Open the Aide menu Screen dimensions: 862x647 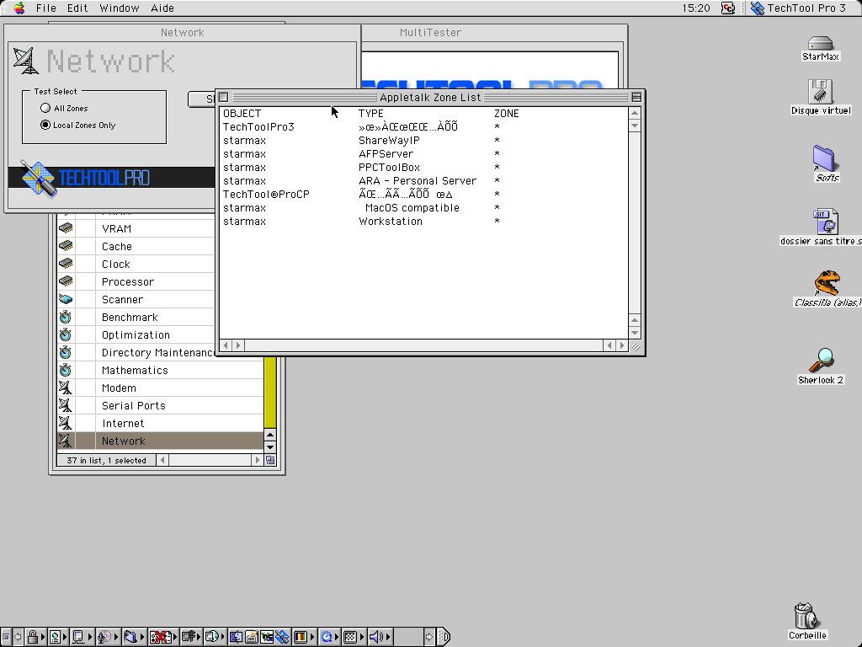pos(162,8)
